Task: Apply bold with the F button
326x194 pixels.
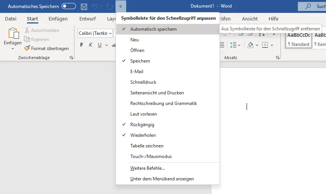Action: 81,45
